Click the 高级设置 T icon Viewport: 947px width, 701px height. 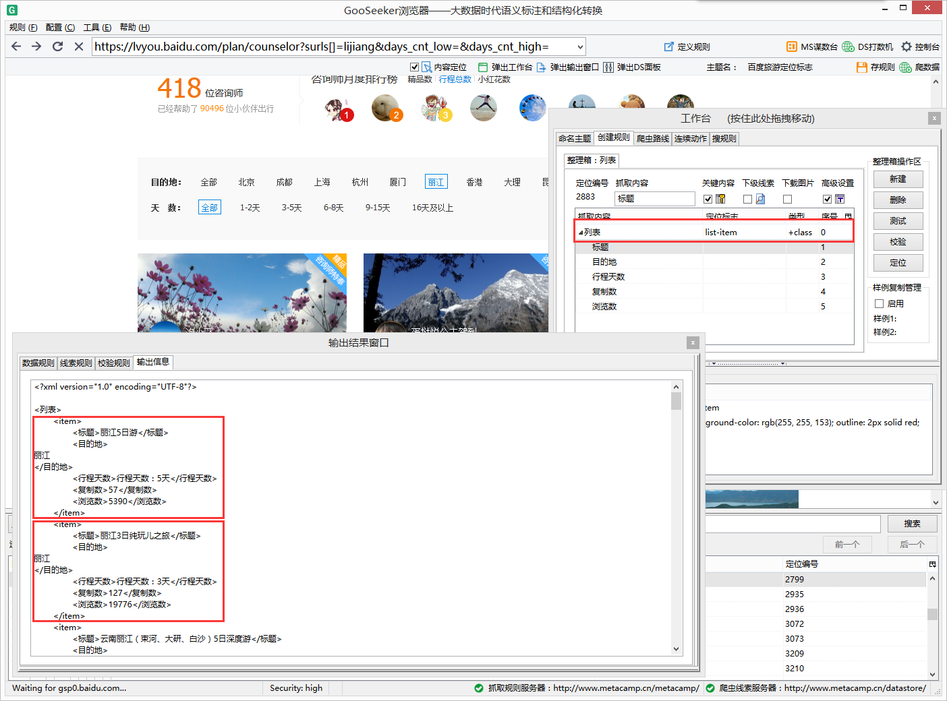coord(840,199)
